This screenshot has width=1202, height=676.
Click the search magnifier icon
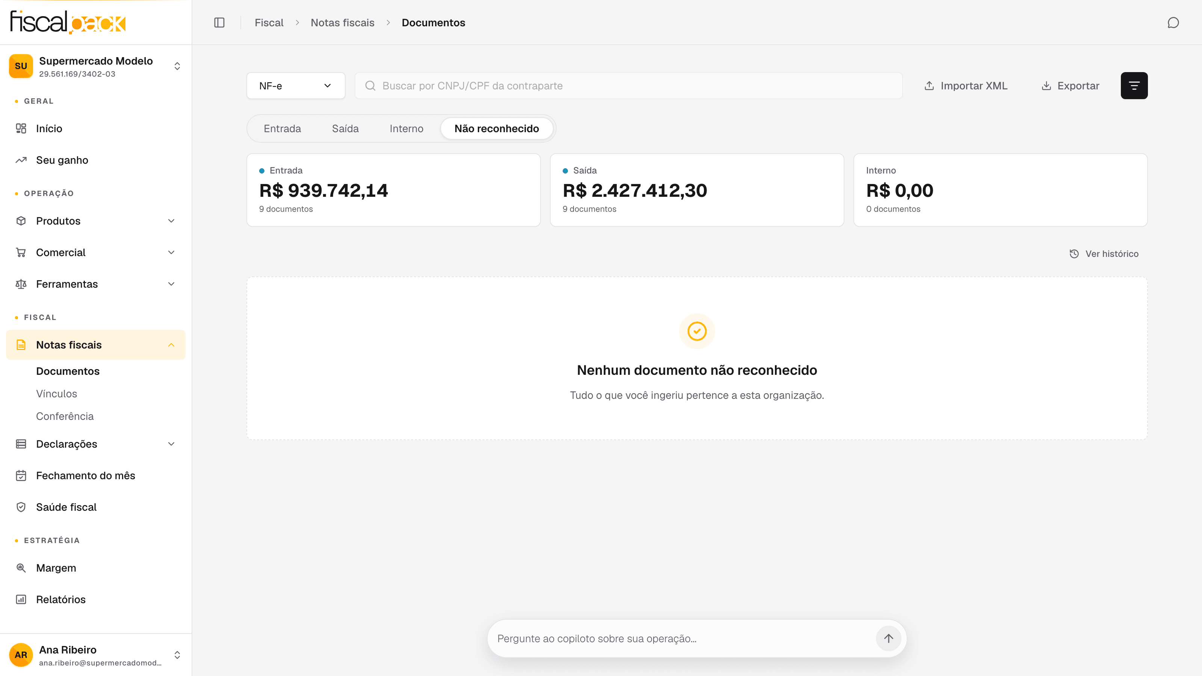(370, 85)
